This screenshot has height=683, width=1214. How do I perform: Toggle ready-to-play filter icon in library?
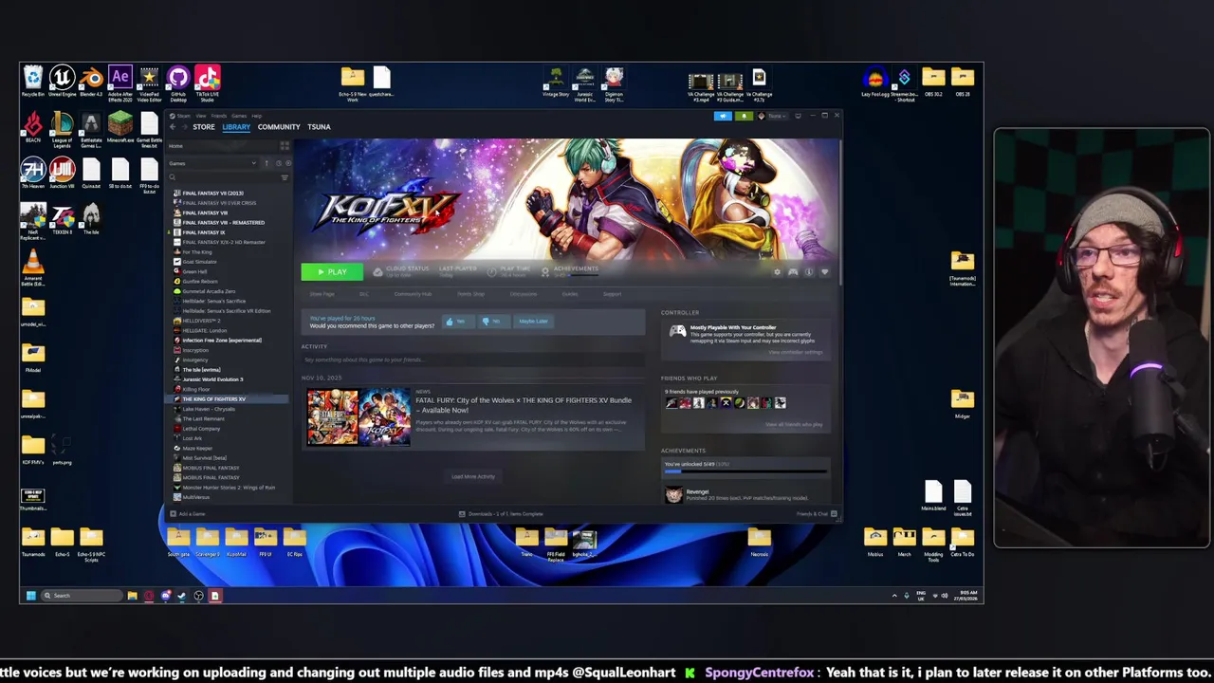click(x=288, y=163)
